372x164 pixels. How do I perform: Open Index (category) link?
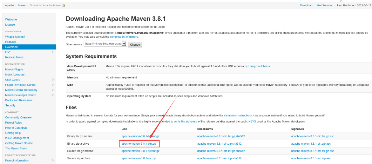tap(15, 75)
